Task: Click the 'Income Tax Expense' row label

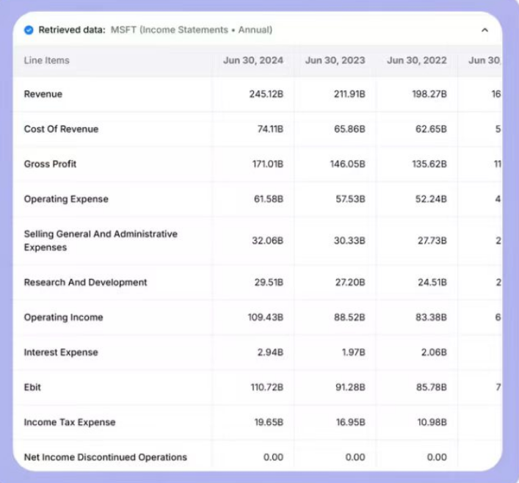Action: coord(70,422)
